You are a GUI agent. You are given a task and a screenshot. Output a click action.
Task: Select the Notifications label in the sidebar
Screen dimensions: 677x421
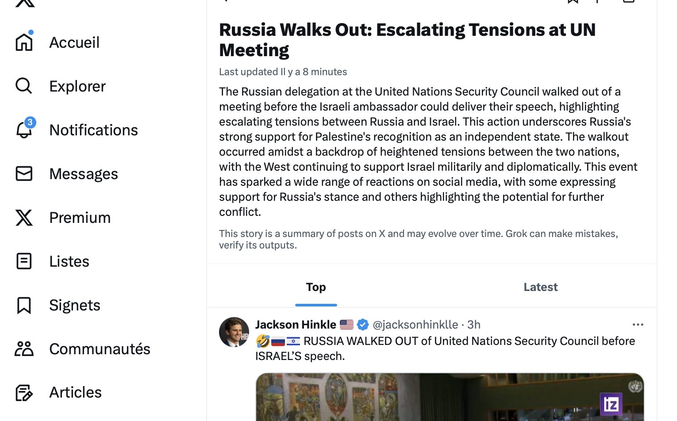tap(93, 130)
